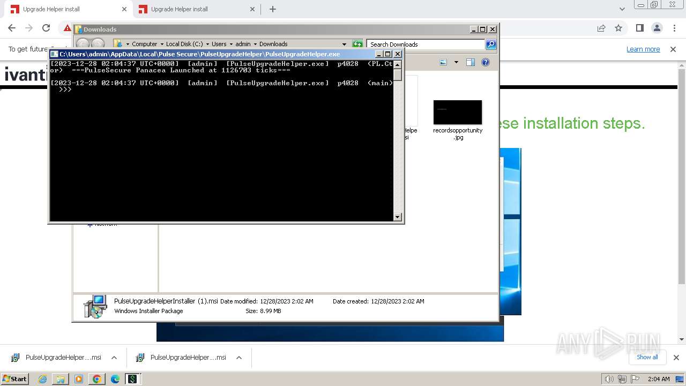Click the Learn more link
686x386 pixels.
(643, 49)
